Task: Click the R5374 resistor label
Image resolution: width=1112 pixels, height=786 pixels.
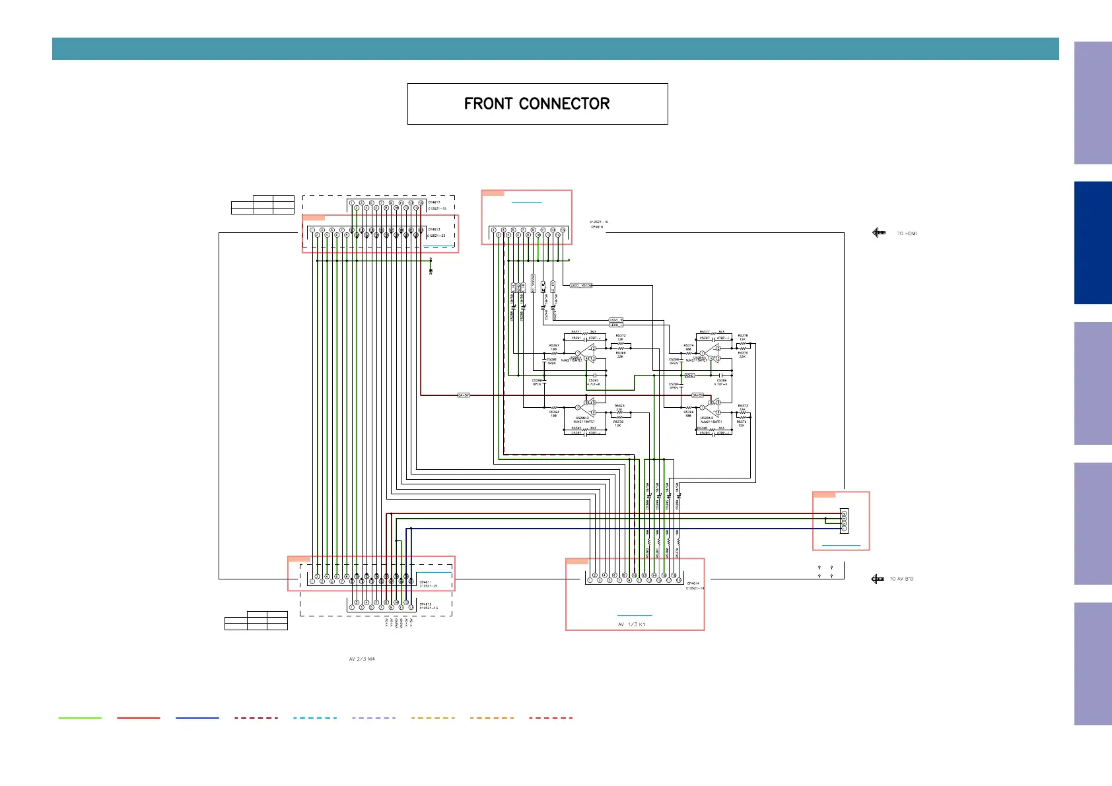Action: 689,345
